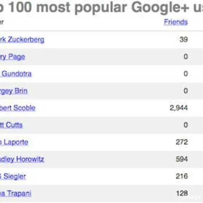
Task: Select the friends count in the Brin row
Action: click(x=186, y=91)
